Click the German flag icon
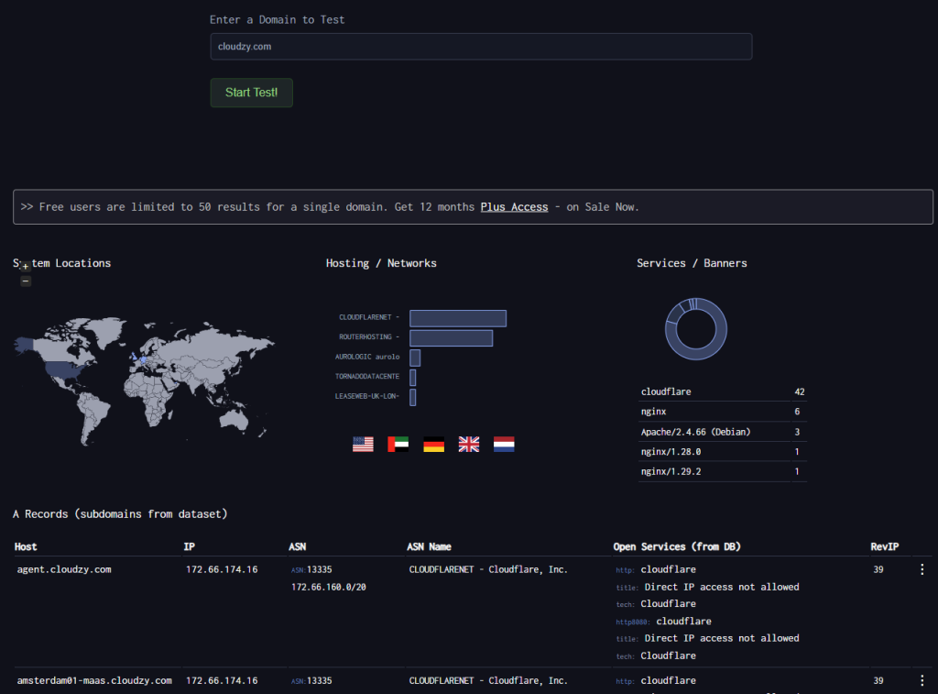Image resolution: width=938 pixels, height=694 pixels. tap(433, 445)
